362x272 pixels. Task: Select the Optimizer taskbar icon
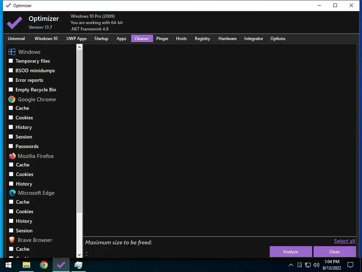(61, 265)
